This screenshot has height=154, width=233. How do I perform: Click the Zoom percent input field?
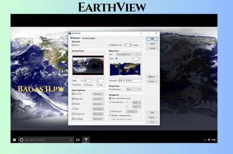click(x=135, y=59)
